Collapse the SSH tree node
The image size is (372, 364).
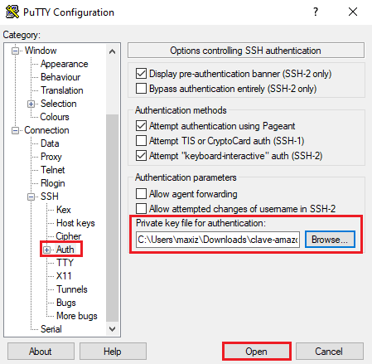31,197
